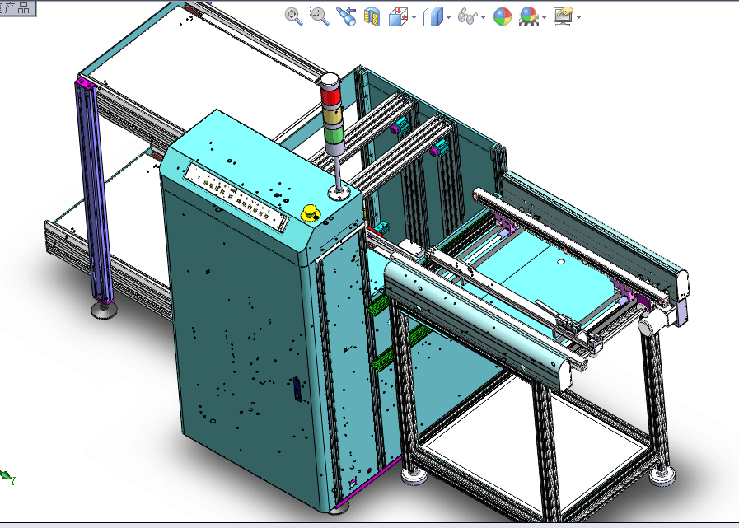This screenshot has width=739, height=528.
Task: Click the 产品 tab label at top-left
Action: point(18,7)
